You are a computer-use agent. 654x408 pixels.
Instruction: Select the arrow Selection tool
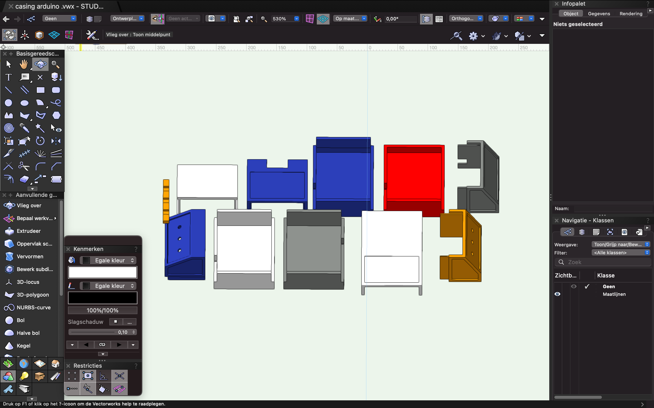[x=9, y=65]
